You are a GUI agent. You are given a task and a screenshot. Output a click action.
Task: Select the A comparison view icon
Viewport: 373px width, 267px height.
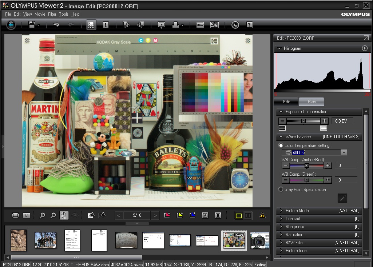205,215
